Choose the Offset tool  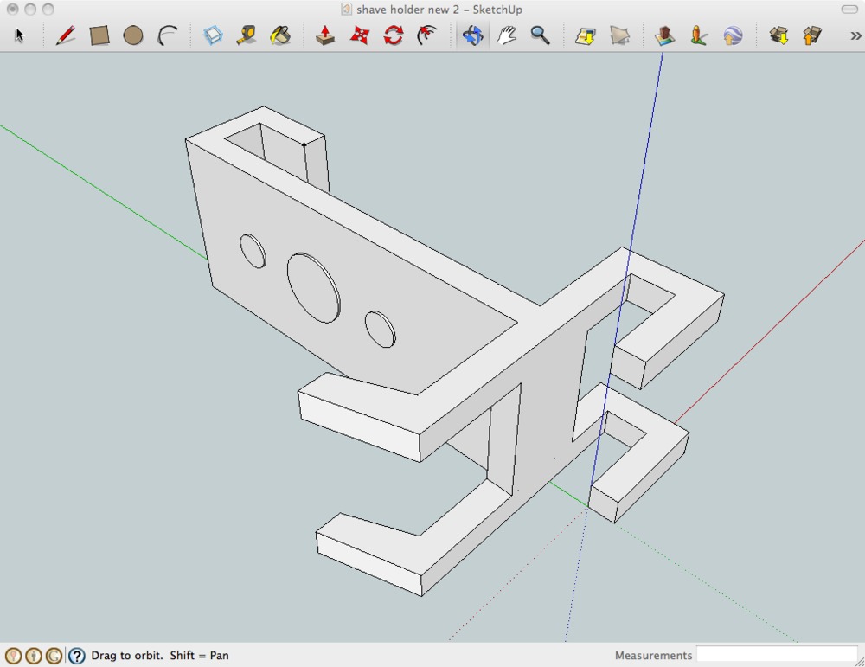pos(427,35)
